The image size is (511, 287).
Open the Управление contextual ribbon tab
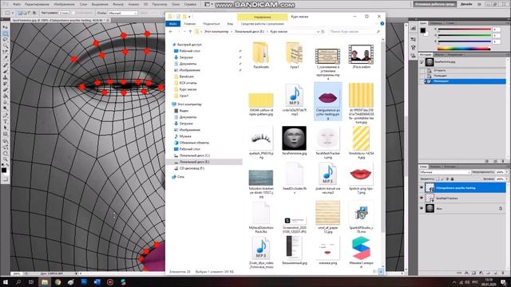[x=263, y=17]
